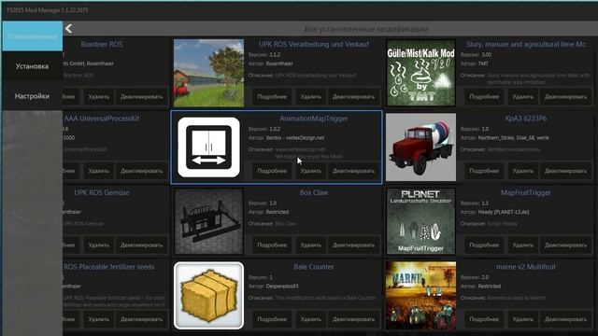Show details for Slurry, manure and lime mod

484,97
